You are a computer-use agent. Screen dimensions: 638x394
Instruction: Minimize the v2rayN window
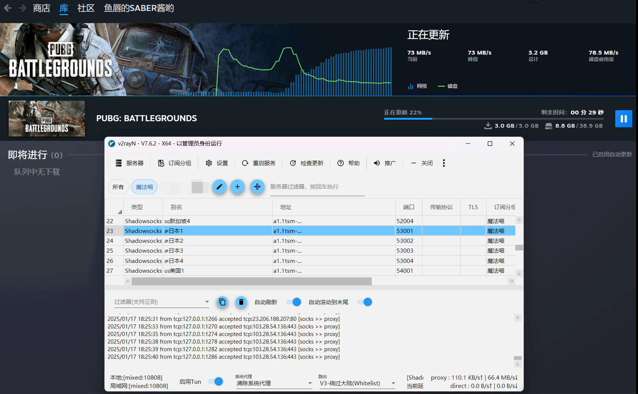468,144
